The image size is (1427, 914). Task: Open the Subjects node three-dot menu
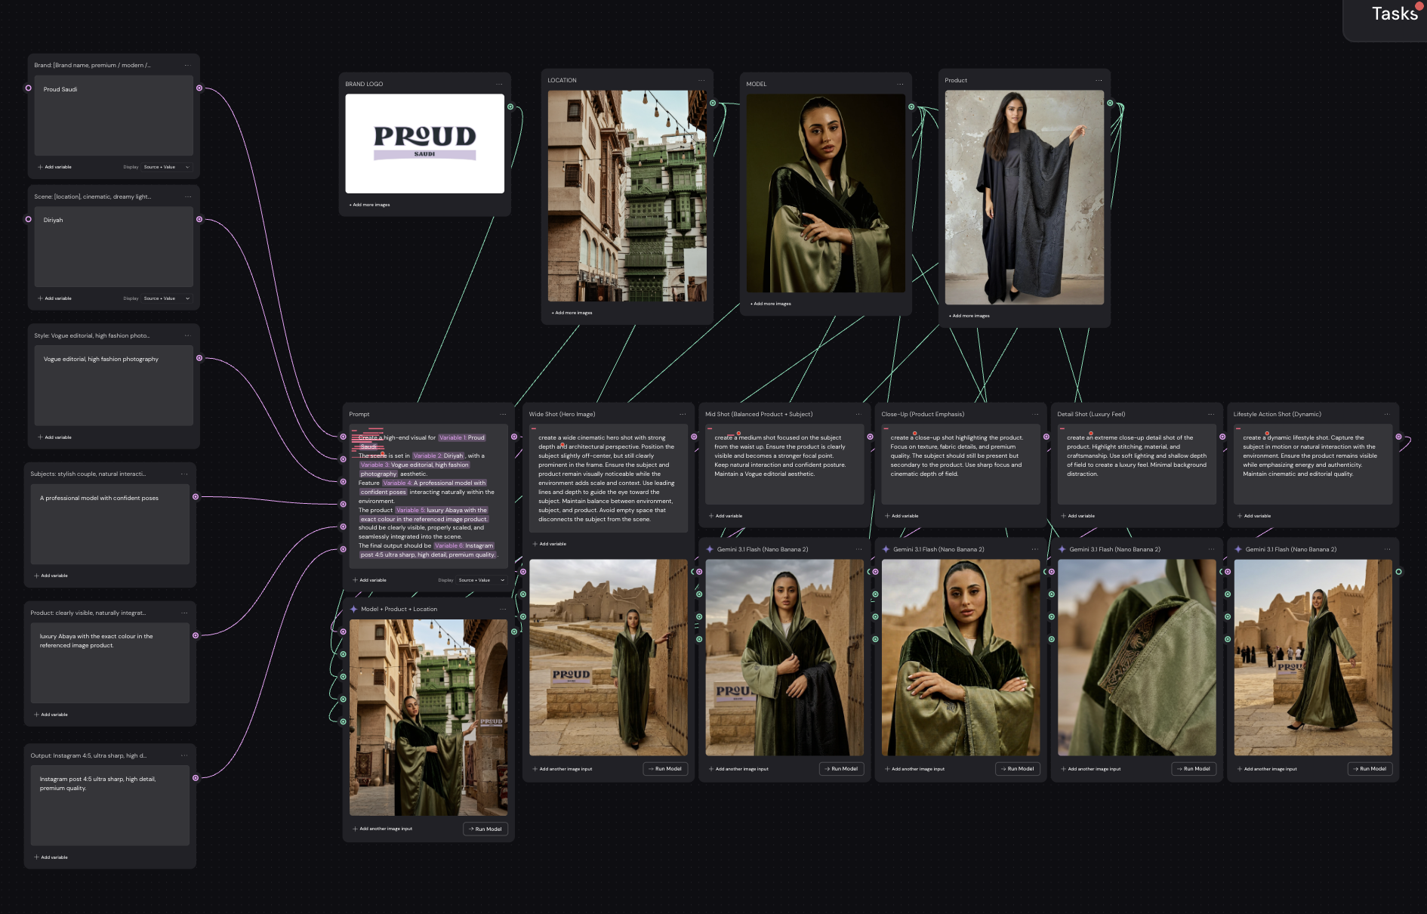[x=184, y=474]
